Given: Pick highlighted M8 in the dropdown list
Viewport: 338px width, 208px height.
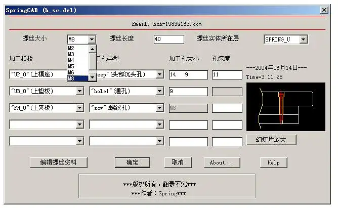Looking at the screenshot, I should coord(78,78).
